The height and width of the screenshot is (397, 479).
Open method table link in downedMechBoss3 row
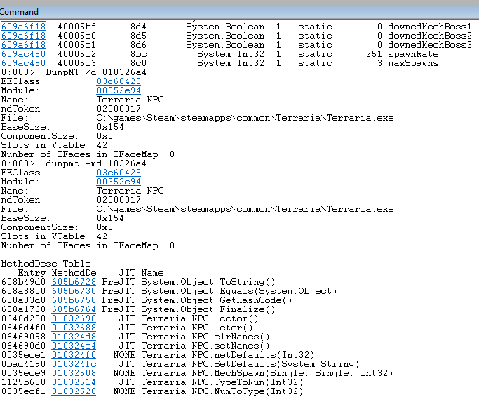[23, 45]
